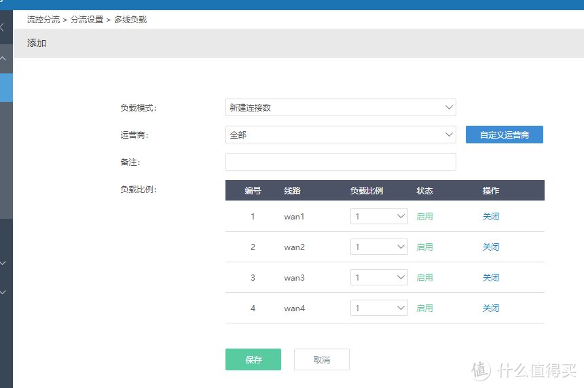Disable wan3 via its 关闭 link
The height and width of the screenshot is (388, 584).
tap(491, 278)
